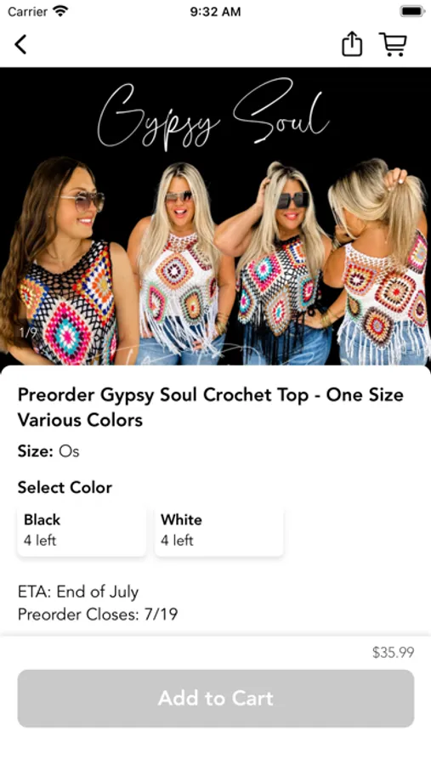The image size is (431, 765).
Task: Tap the product photo carousel
Action: click(x=215, y=216)
